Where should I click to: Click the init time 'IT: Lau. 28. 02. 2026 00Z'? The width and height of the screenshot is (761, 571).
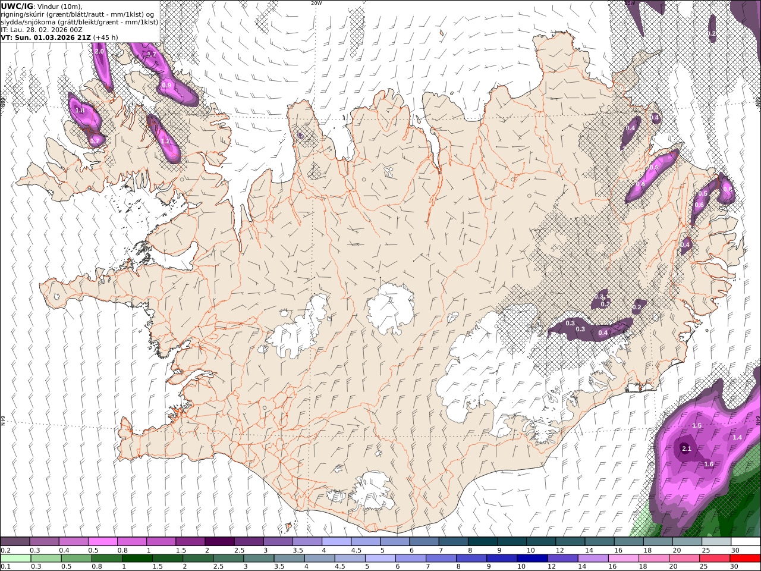coord(42,29)
